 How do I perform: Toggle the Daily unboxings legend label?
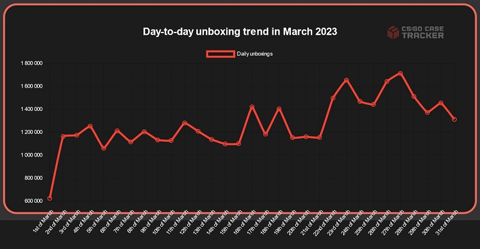[254, 54]
